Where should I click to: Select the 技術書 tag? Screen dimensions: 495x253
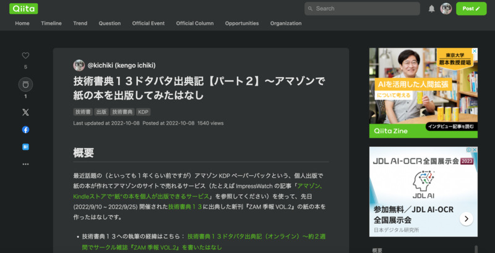[83, 112]
